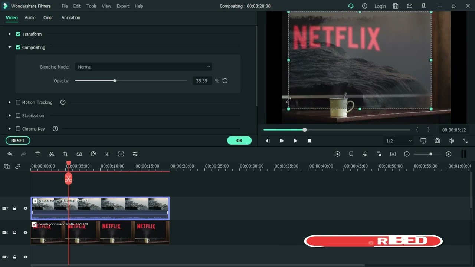Click the add track manager icon
This screenshot has width=475, height=267.
pyautogui.click(x=7, y=167)
